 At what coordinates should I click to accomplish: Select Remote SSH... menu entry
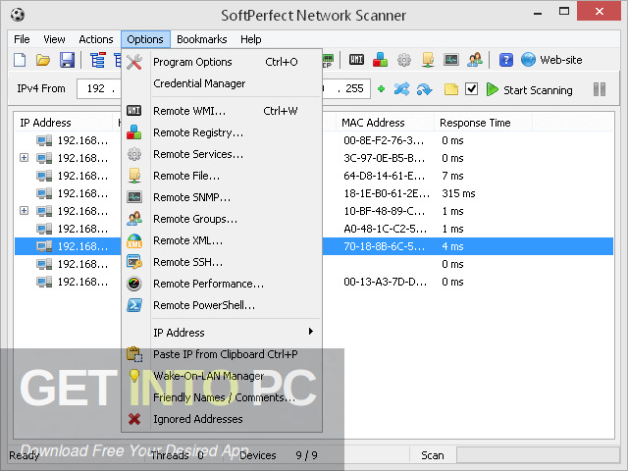[222, 262]
